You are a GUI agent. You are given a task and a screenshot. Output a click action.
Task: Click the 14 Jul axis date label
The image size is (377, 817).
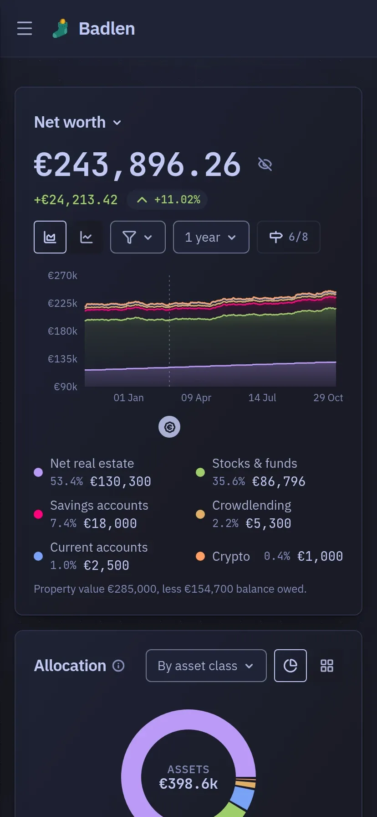(262, 398)
